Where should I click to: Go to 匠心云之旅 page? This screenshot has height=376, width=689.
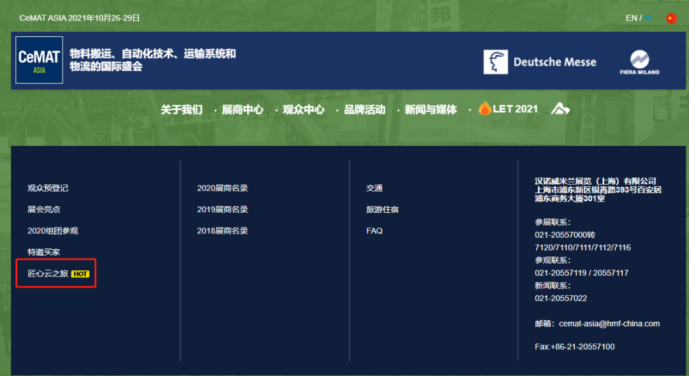coord(48,274)
